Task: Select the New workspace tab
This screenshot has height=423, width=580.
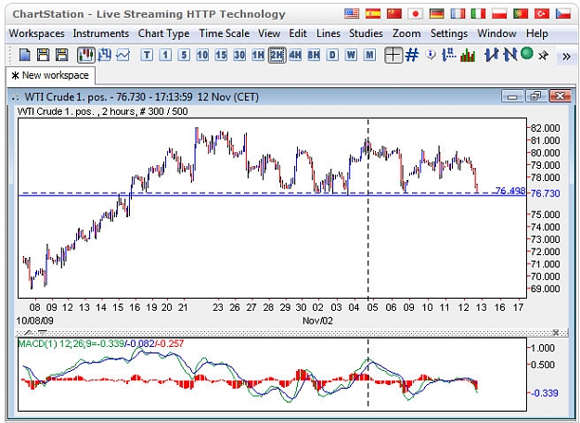Action: 51,75
